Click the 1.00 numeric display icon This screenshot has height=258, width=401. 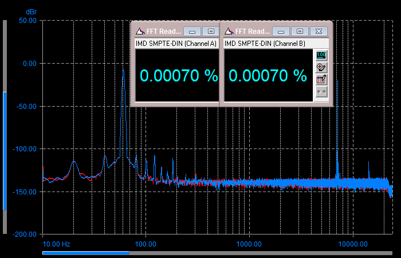[321, 55]
